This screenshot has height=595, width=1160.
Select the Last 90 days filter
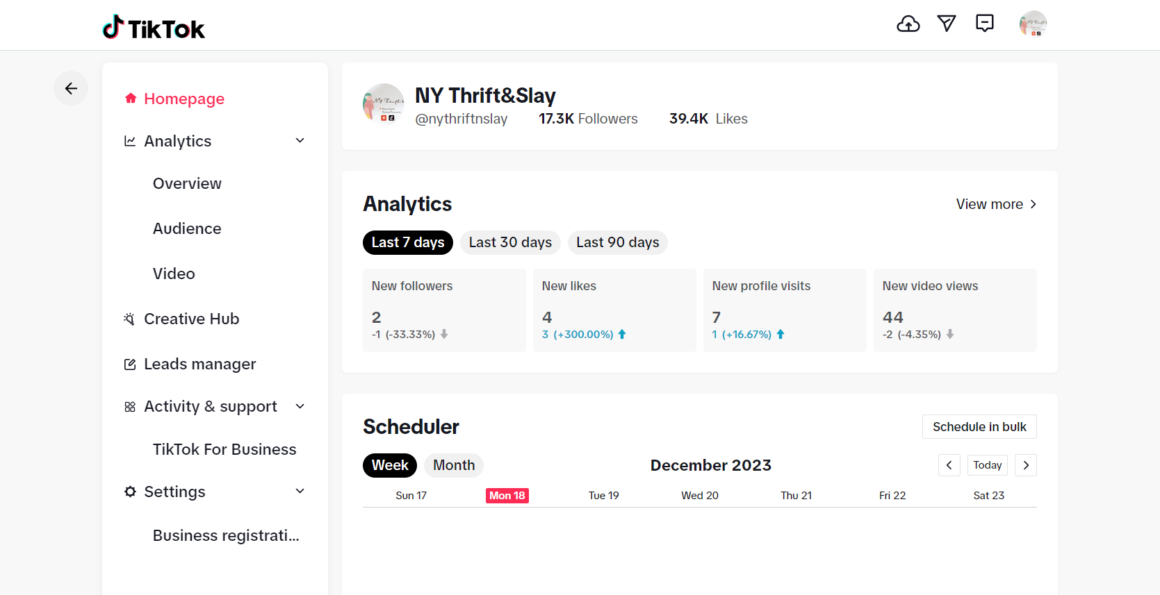point(617,242)
